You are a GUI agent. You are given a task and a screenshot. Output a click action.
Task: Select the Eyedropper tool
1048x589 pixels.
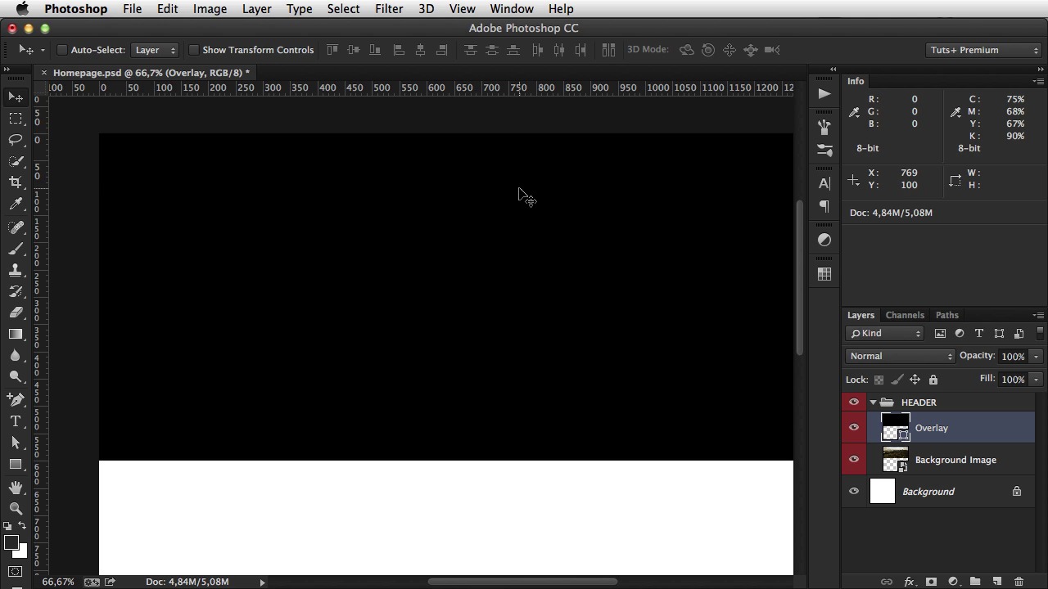pyautogui.click(x=16, y=204)
